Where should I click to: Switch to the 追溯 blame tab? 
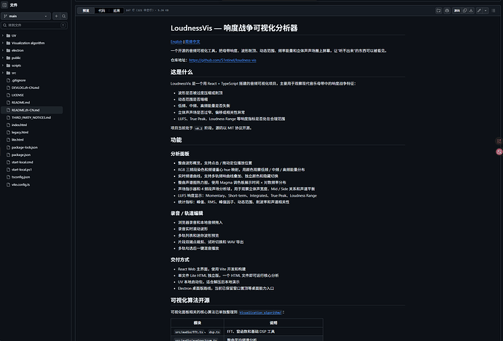pyautogui.click(x=117, y=11)
